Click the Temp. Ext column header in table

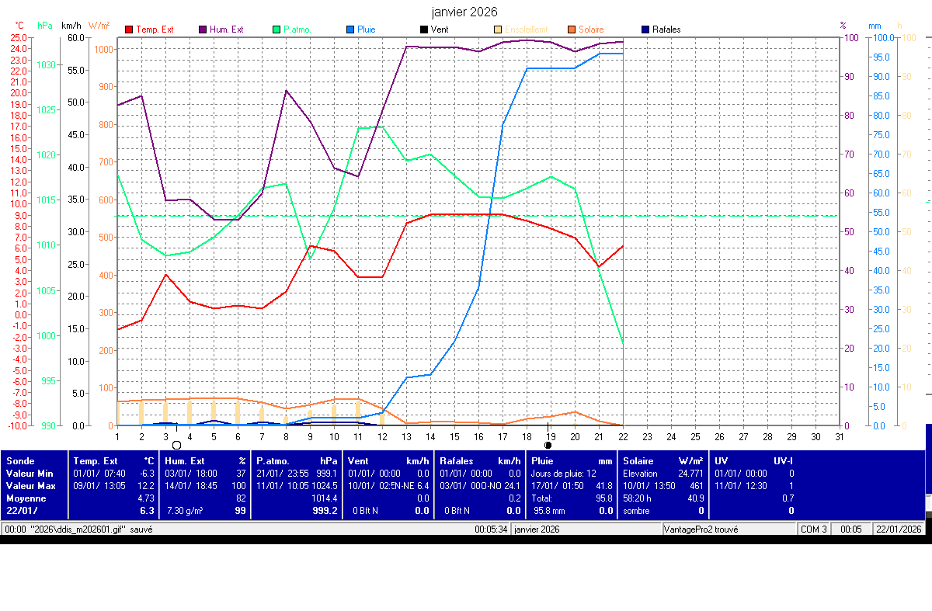(x=96, y=460)
